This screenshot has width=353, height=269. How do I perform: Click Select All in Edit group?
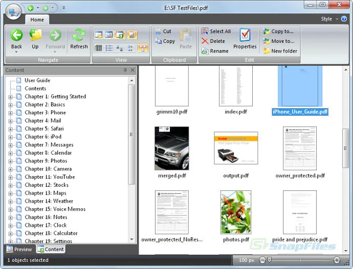point(216,32)
